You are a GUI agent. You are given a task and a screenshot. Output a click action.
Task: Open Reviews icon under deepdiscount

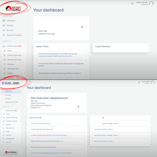tap(4, 125)
